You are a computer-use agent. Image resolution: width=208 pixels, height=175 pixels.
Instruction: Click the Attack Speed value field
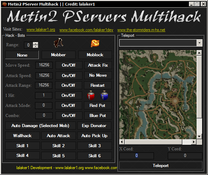tap(44, 75)
